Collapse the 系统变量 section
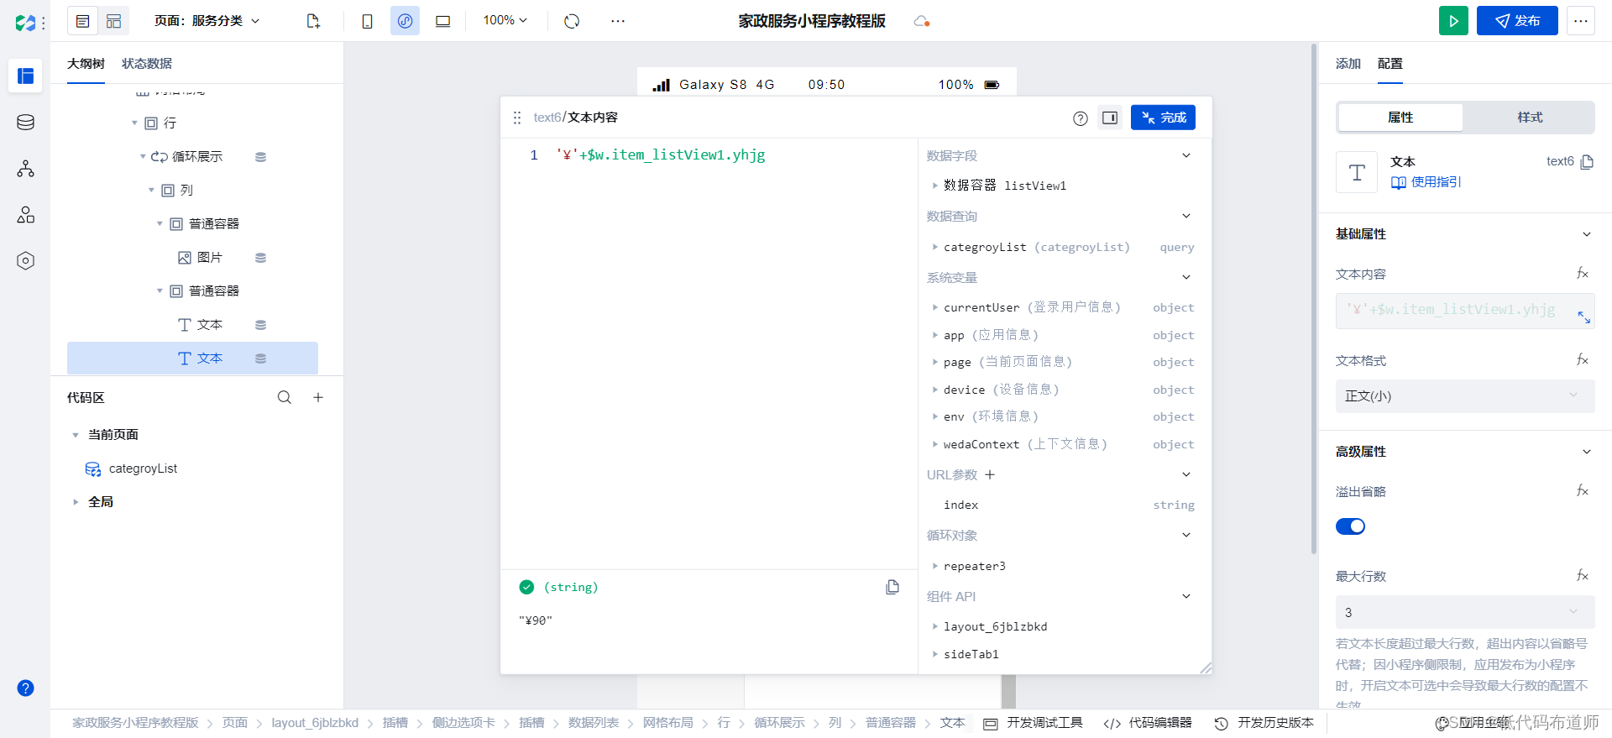This screenshot has width=1612, height=738. pos(1186,277)
